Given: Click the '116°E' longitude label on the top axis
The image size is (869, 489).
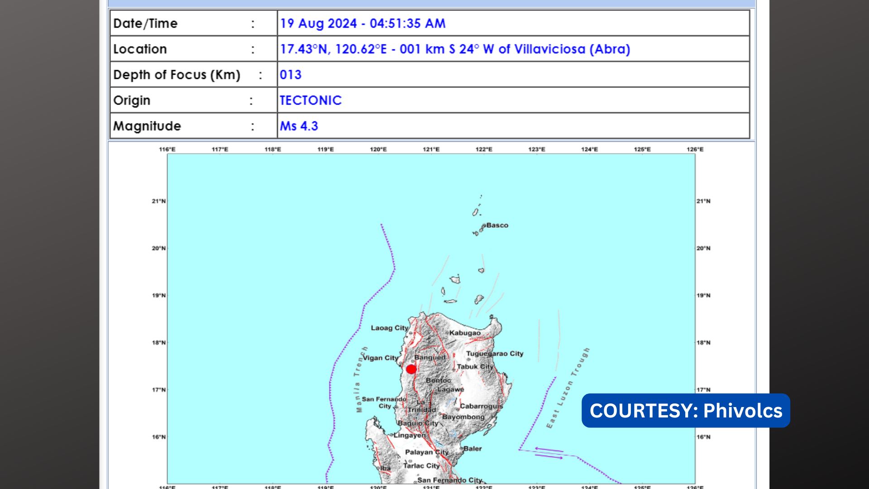Looking at the screenshot, I should (x=167, y=149).
